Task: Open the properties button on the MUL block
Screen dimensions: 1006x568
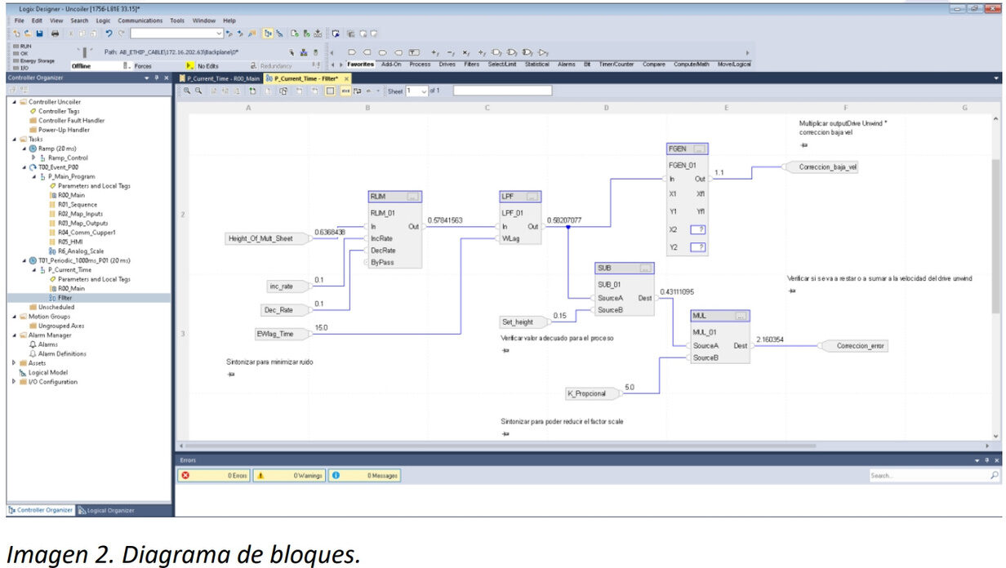Action: (x=741, y=316)
